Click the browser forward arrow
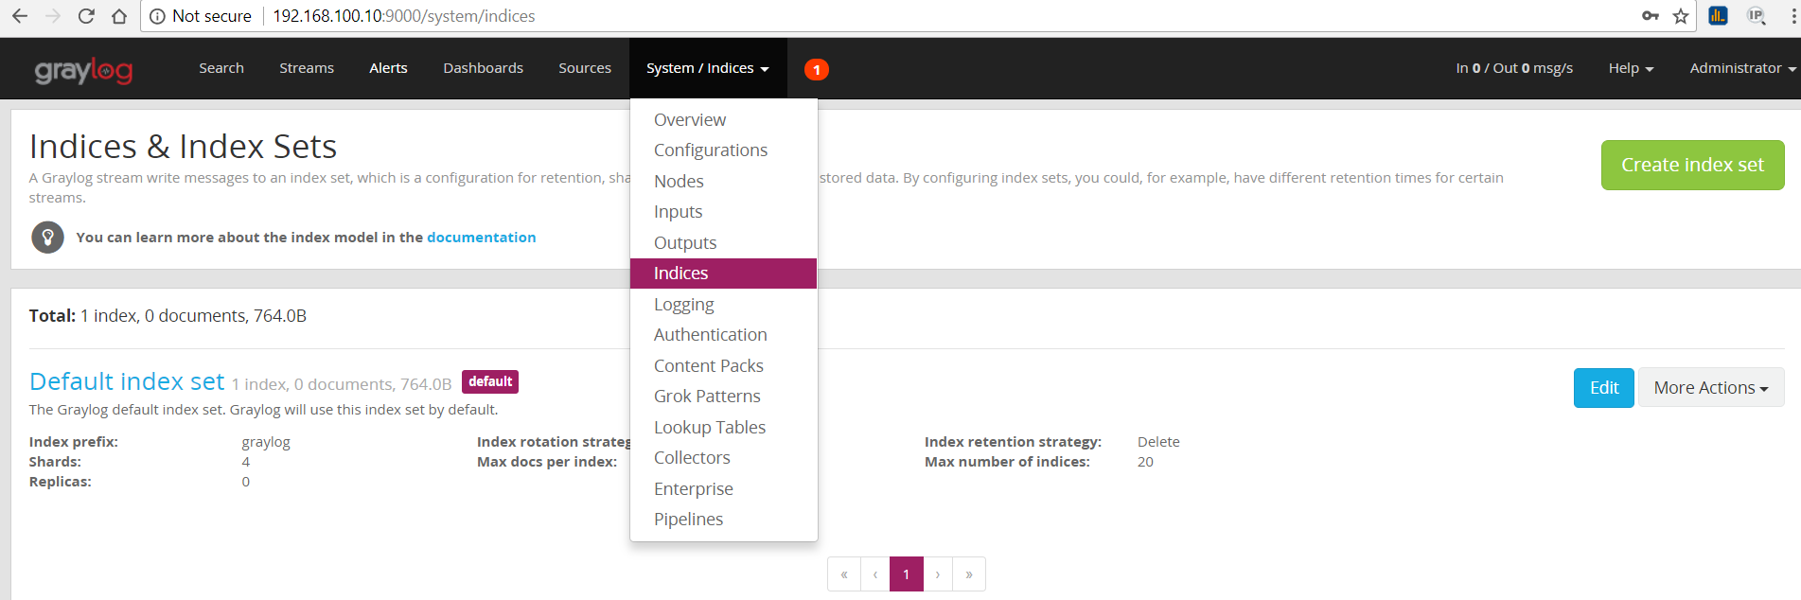Screen dimensions: 1801x600 [x=53, y=16]
